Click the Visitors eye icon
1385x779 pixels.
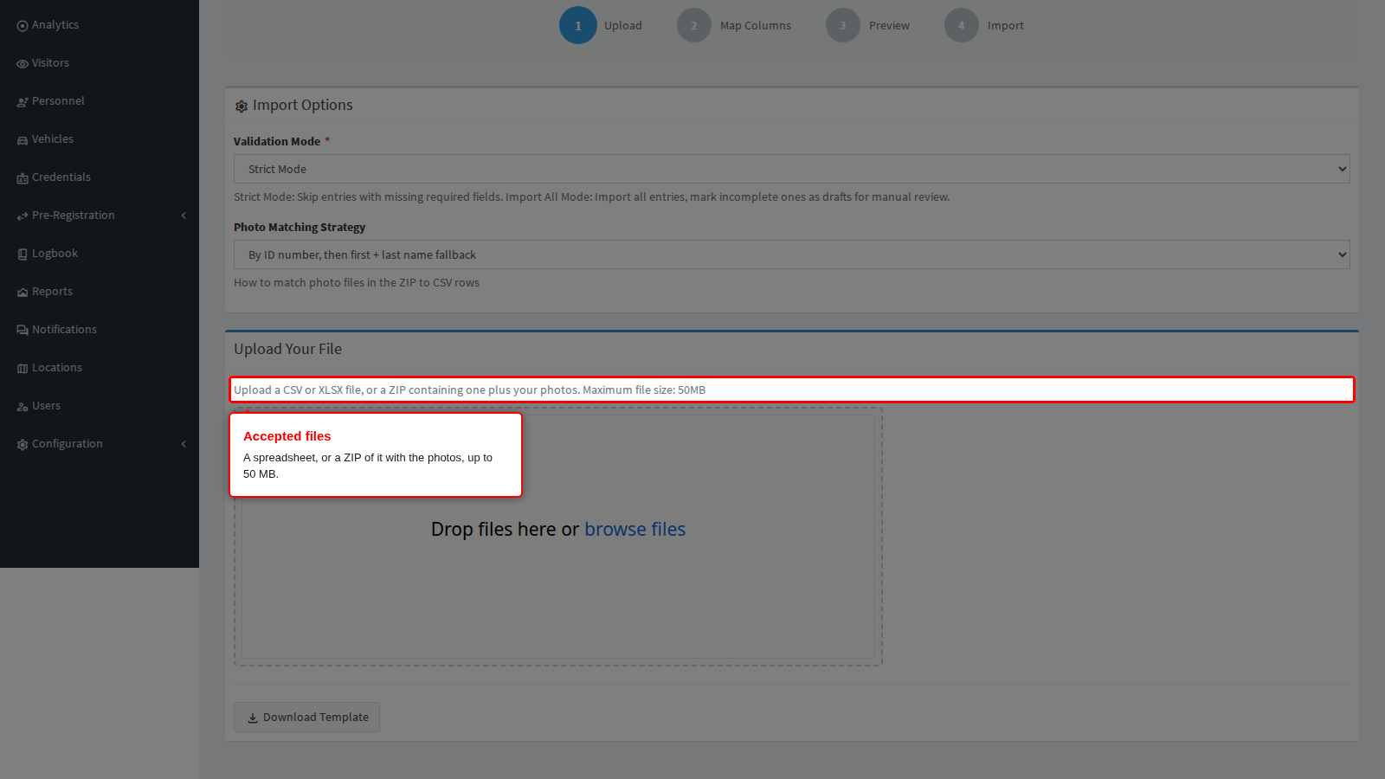click(23, 64)
